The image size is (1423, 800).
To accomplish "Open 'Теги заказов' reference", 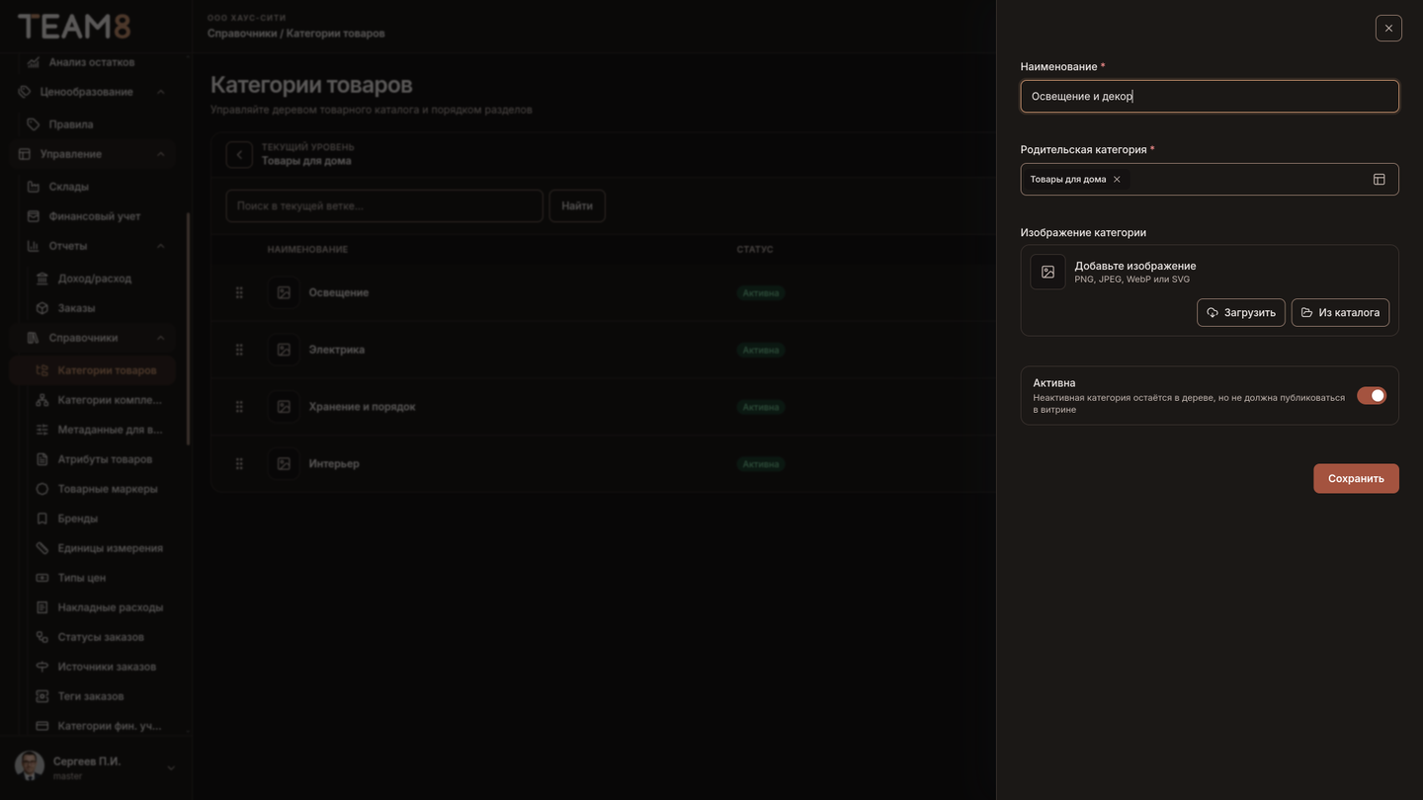I will pyautogui.click(x=91, y=696).
